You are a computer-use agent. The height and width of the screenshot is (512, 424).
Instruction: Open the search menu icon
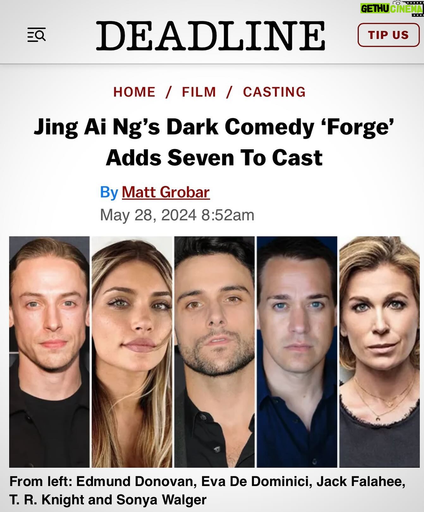[x=37, y=35]
